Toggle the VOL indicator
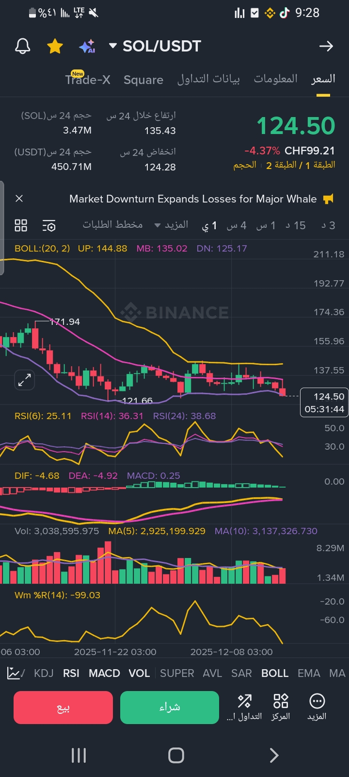This screenshot has width=349, height=777. click(x=139, y=673)
